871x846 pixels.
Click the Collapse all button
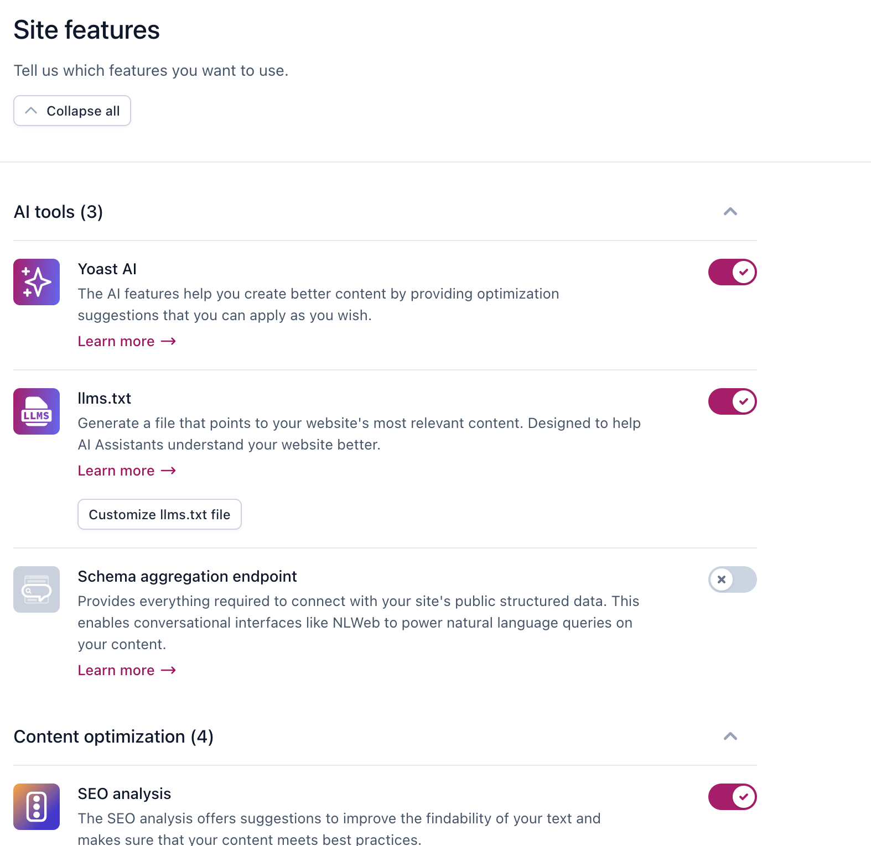[72, 111]
